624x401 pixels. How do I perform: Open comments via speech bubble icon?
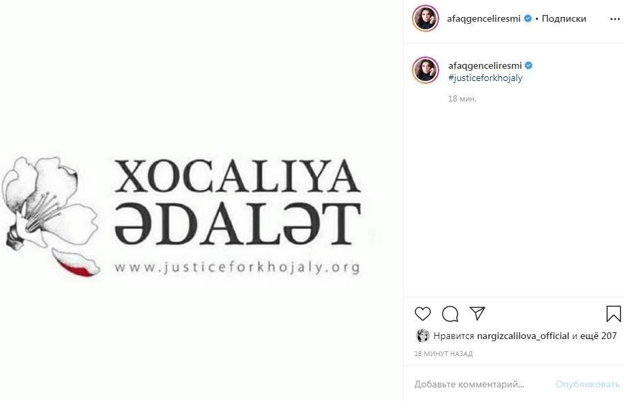click(450, 314)
